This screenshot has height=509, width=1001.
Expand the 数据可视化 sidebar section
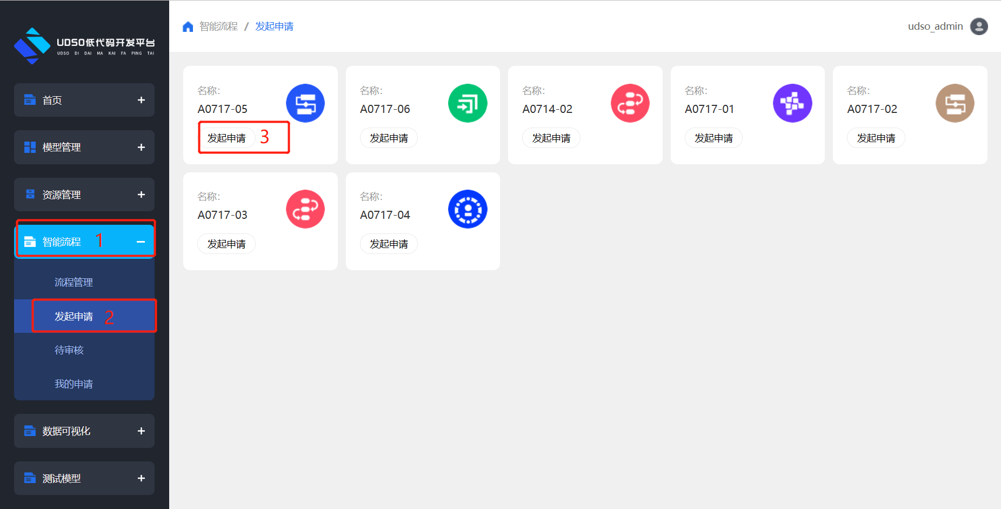tap(141, 431)
